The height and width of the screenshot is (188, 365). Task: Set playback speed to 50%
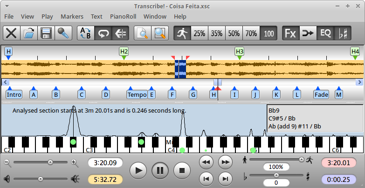pos(234,34)
